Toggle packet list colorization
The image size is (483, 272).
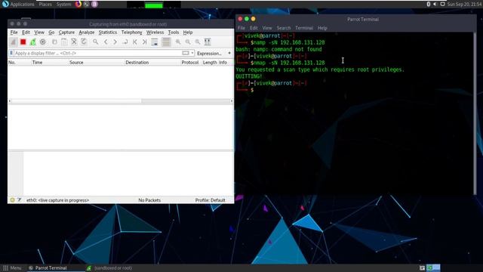tap(166, 42)
